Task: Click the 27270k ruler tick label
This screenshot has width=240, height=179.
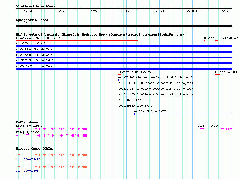Action: pyautogui.click(x=159, y=11)
